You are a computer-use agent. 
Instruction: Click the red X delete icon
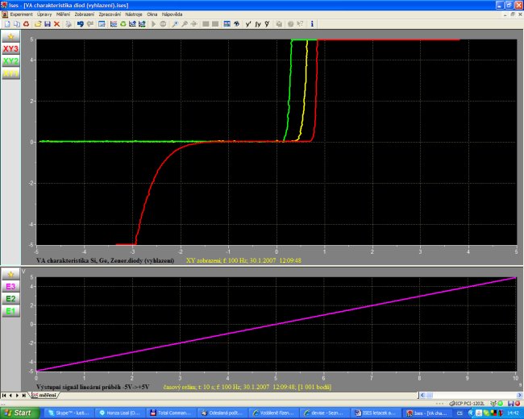coord(56,24)
